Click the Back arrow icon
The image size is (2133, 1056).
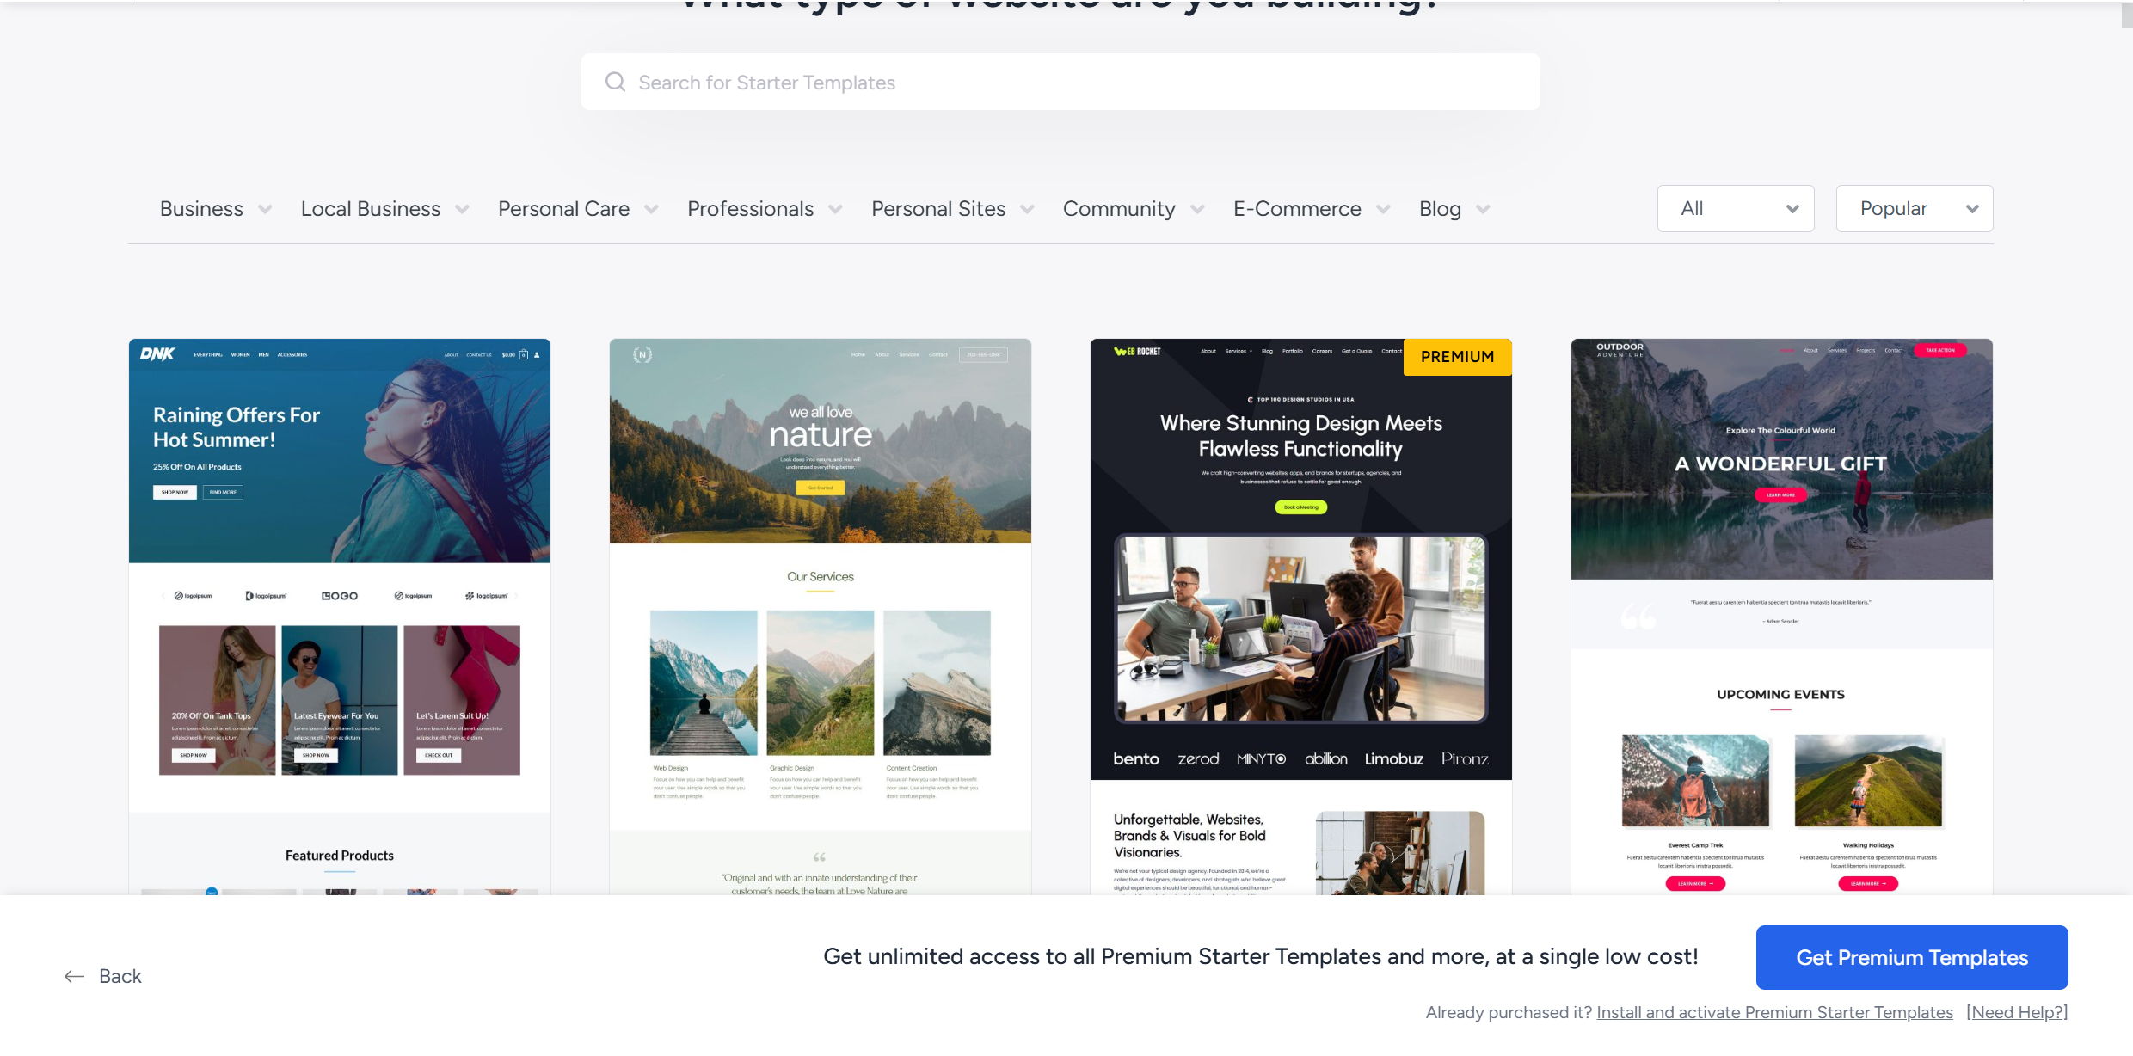75,976
